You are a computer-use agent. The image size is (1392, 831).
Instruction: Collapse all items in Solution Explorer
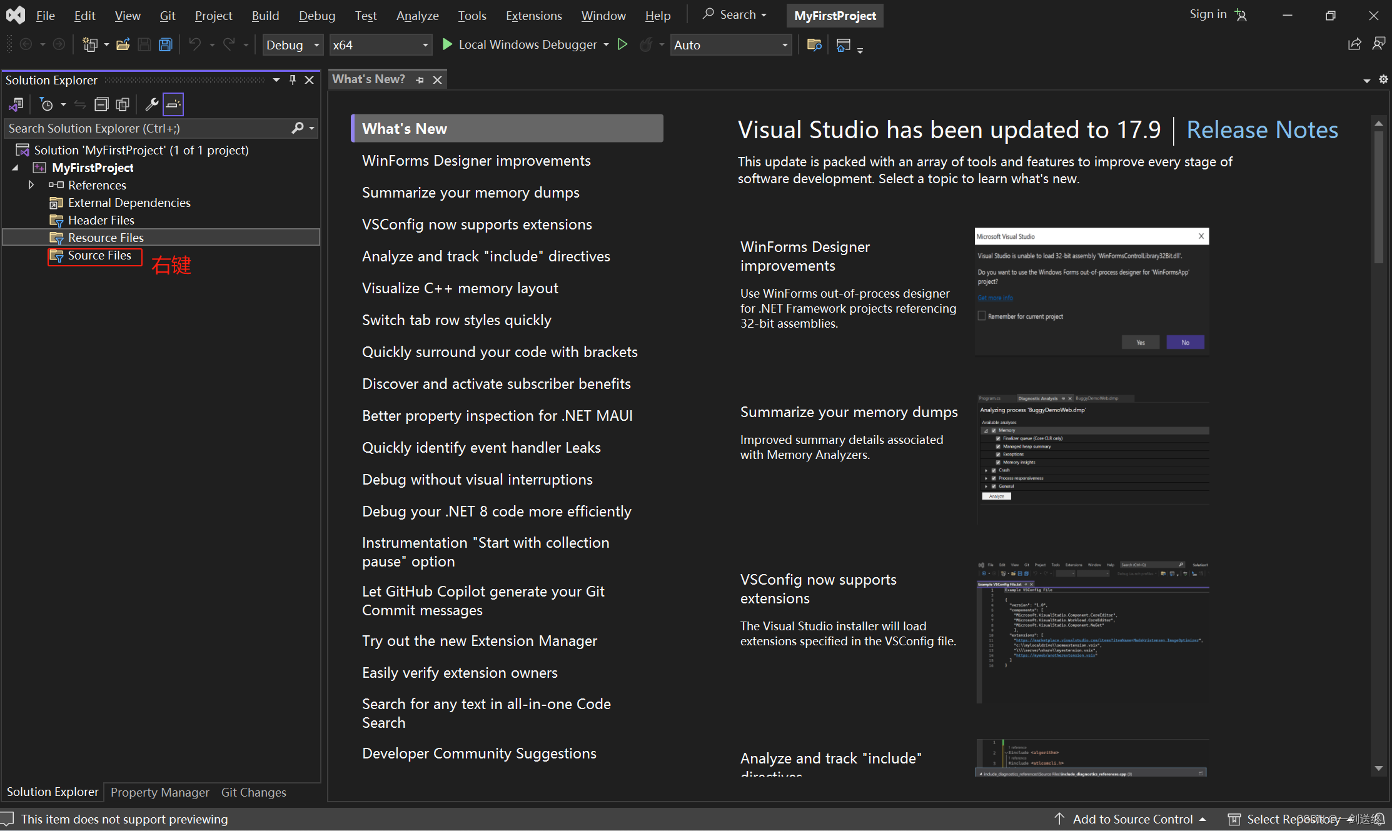[x=101, y=104]
